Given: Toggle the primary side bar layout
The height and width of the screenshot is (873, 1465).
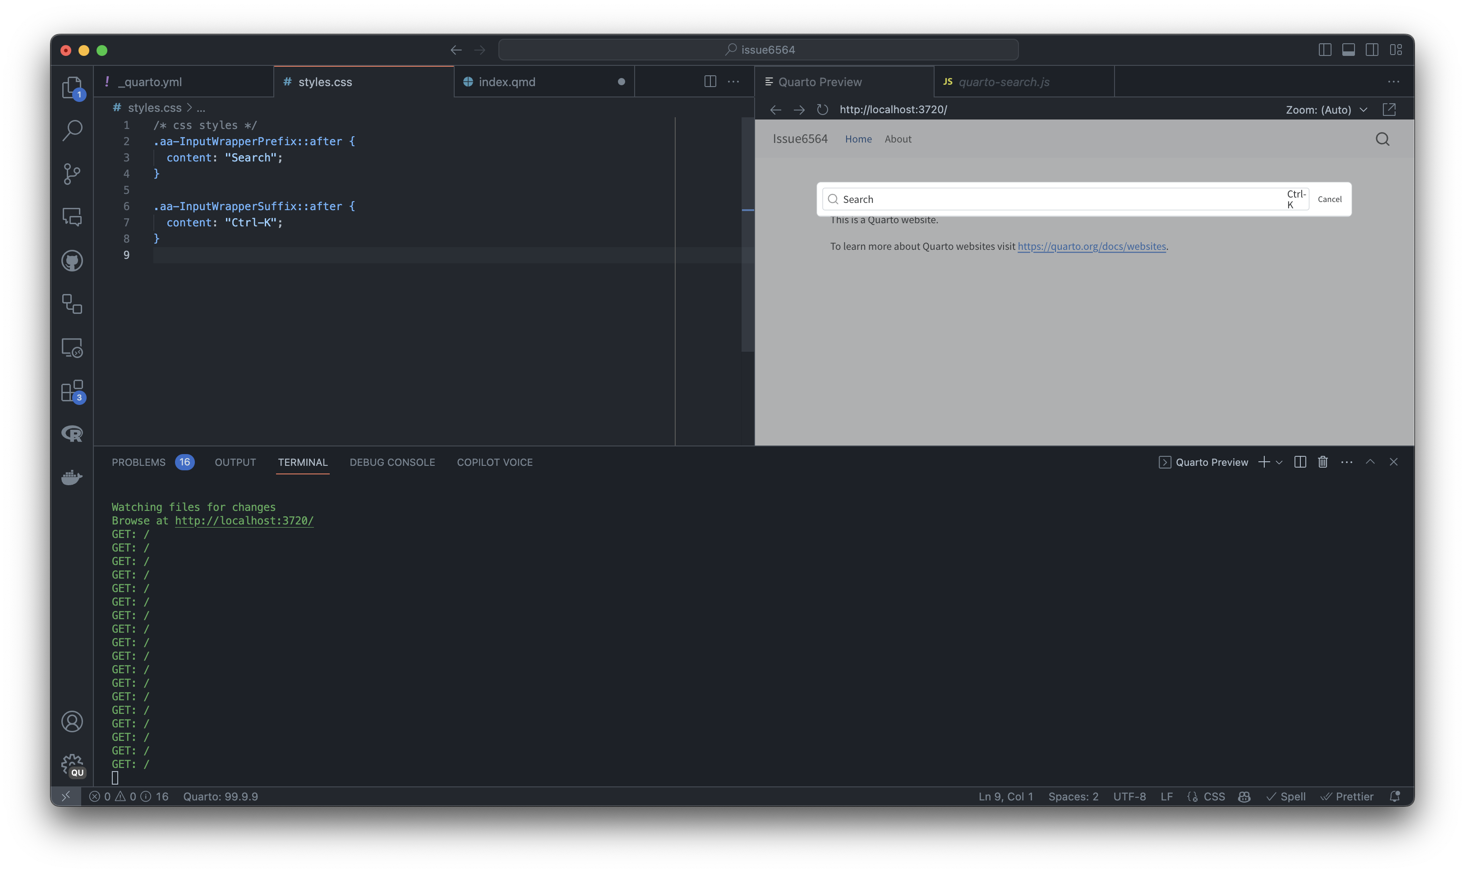Looking at the screenshot, I should pos(1325,50).
